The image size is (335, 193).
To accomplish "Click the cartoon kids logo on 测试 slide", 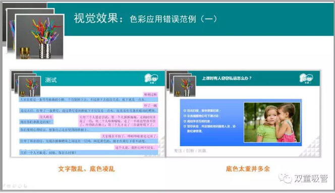I will point(151,78).
